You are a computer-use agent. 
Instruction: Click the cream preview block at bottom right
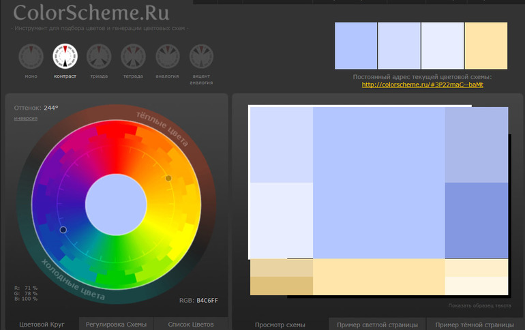[x=477, y=286]
